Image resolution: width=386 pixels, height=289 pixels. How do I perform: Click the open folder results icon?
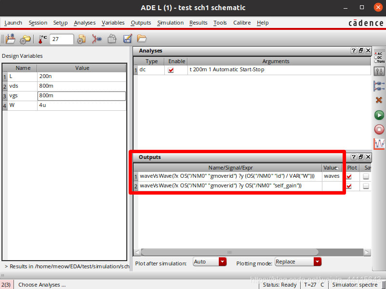[x=142, y=39]
